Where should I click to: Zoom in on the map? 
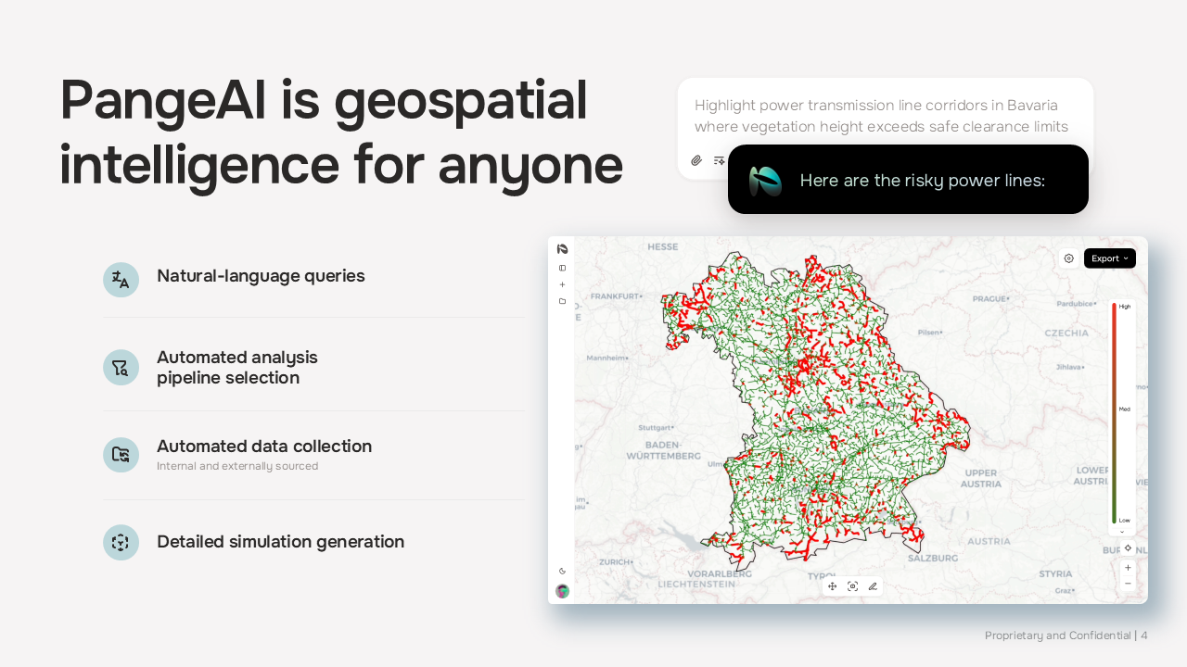(1128, 567)
